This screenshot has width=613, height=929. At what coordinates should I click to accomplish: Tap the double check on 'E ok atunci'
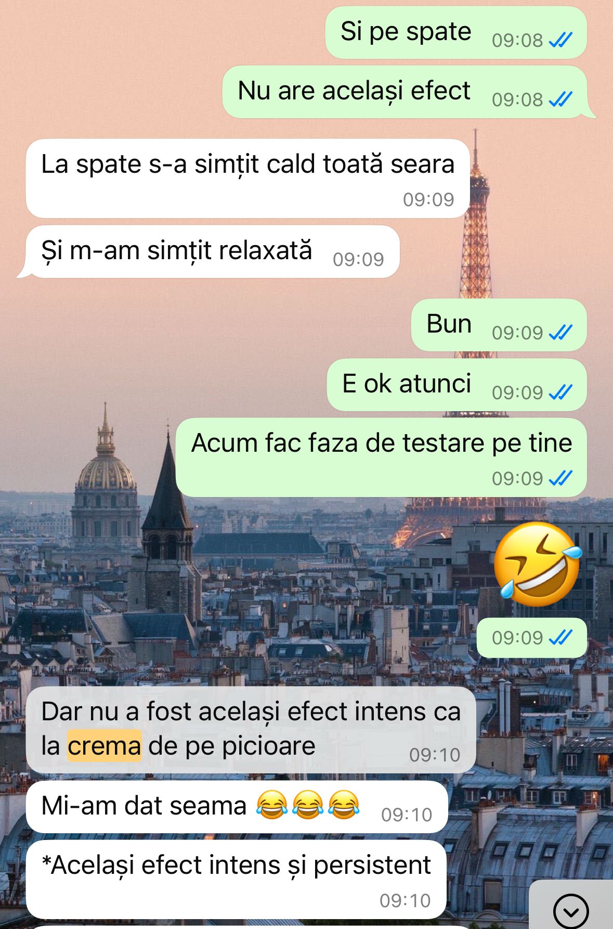(560, 392)
